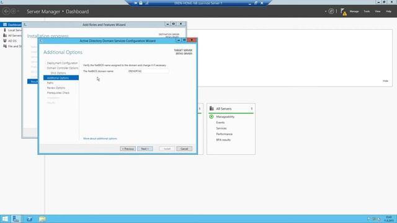Image resolution: width=397 pixels, height=223 pixels.
Task: Restore down the remote connection bar
Action: click(x=256, y=3)
